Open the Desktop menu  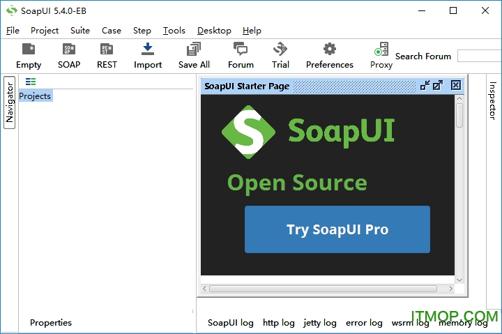pos(214,31)
